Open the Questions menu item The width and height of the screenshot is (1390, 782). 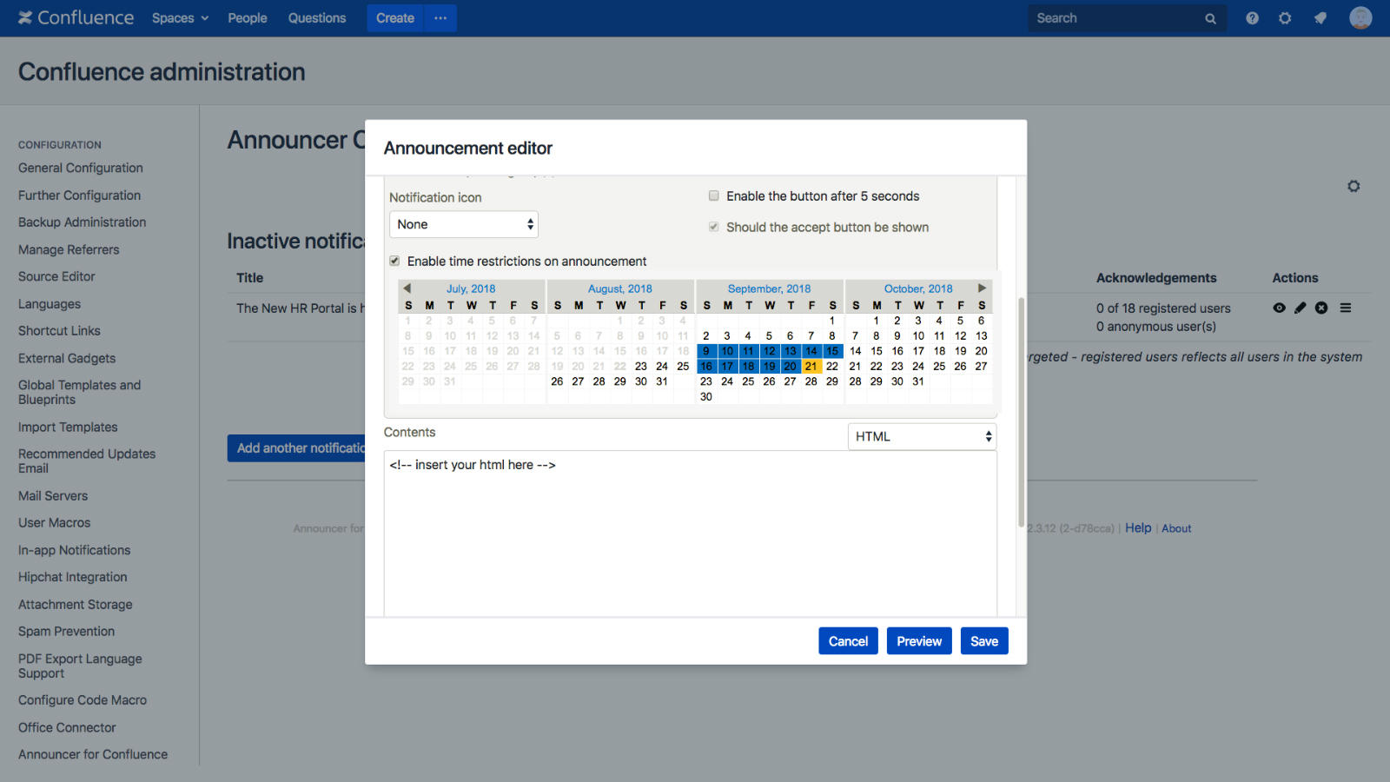click(317, 18)
